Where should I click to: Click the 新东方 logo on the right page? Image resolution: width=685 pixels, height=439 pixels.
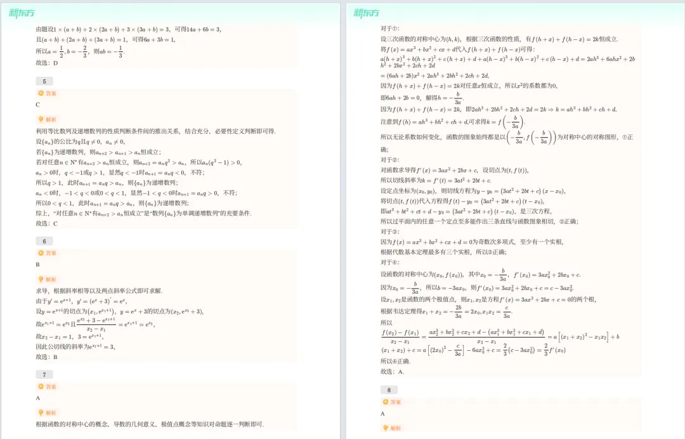coord(366,13)
